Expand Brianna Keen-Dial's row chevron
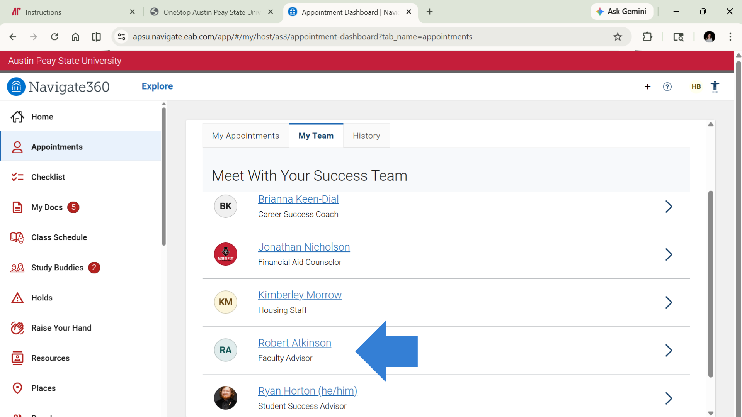The width and height of the screenshot is (742, 417). tap(669, 206)
